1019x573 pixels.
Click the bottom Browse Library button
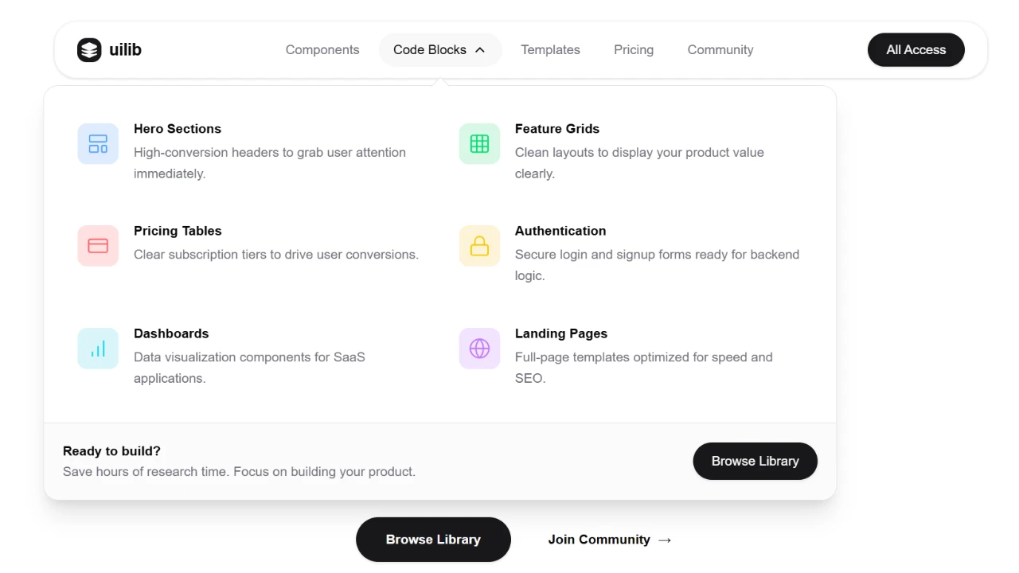433,540
